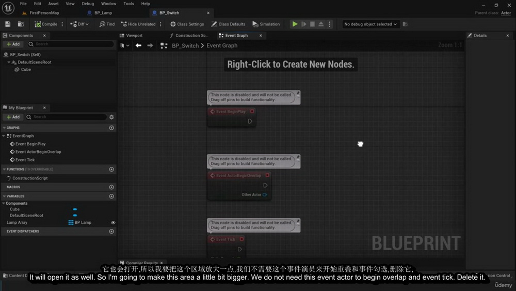Image resolution: width=516 pixels, height=291 pixels.
Task: Browse to asset in Content Browser icon
Action: [x=21, y=24]
